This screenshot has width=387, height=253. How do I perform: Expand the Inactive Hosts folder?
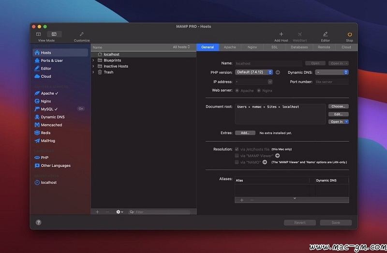pyautogui.click(x=93, y=66)
